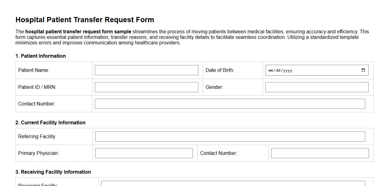Click the Gender label cell

point(214,87)
